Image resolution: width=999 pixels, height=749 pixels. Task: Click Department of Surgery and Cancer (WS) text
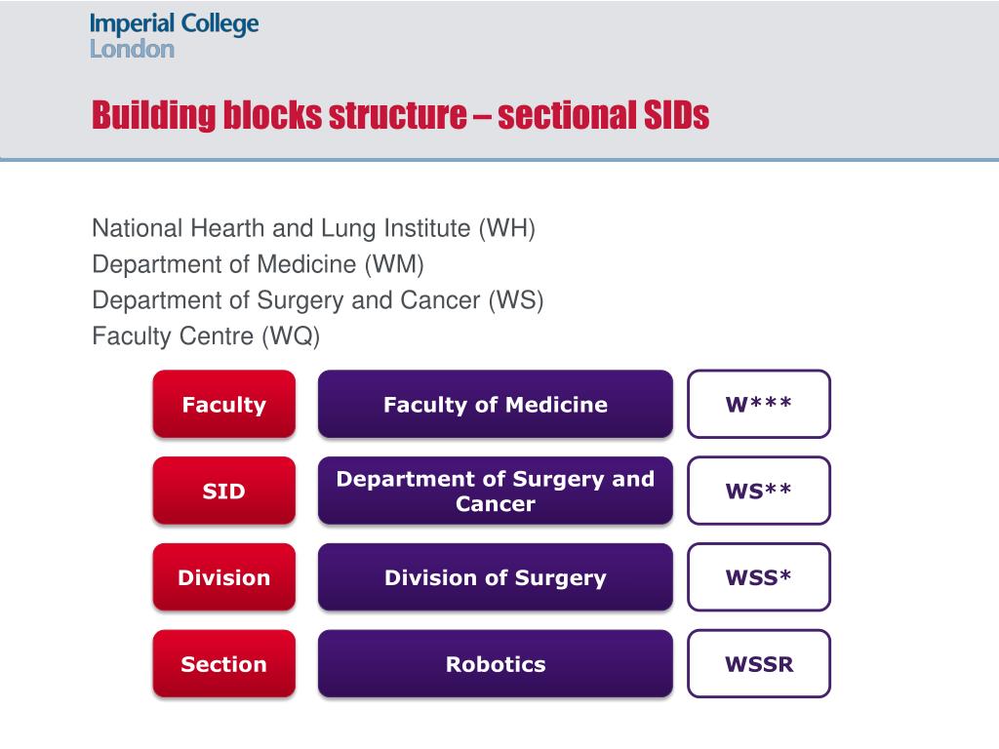(x=318, y=300)
